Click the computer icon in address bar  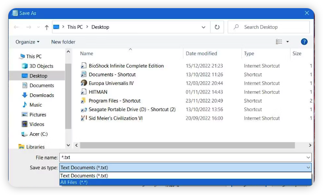[56, 27]
